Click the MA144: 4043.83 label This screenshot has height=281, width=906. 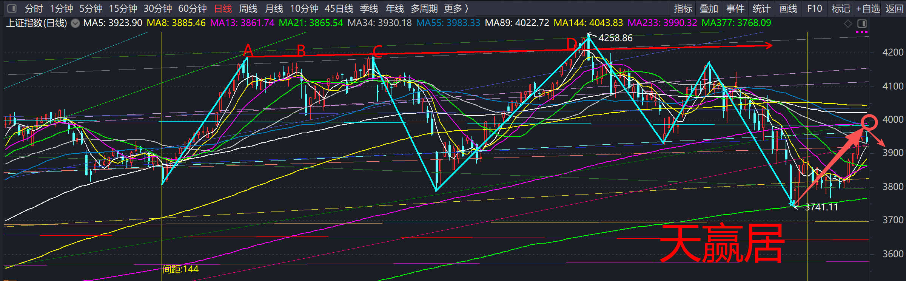coord(588,23)
